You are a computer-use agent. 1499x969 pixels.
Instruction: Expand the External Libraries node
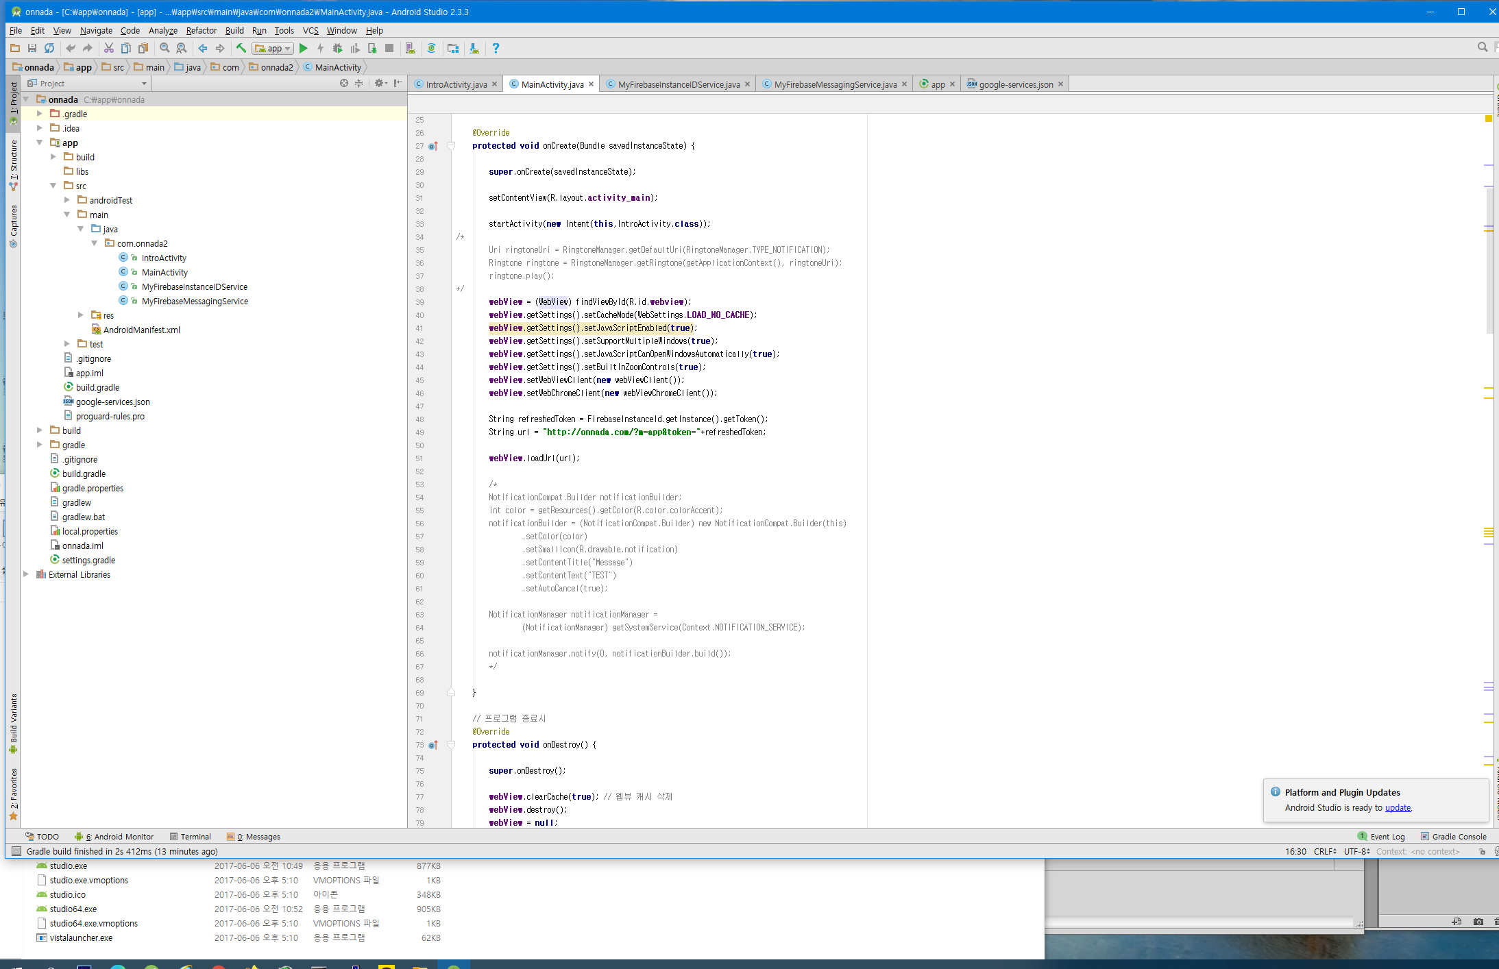coord(26,574)
